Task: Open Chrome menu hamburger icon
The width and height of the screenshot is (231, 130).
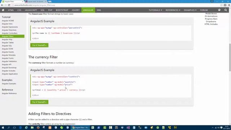Action: [229, 5]
